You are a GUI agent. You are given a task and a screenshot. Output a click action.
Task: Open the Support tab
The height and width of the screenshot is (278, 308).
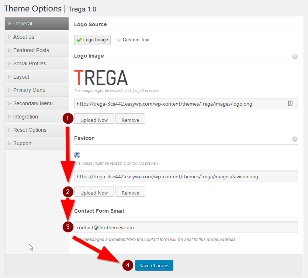[37, 143]
